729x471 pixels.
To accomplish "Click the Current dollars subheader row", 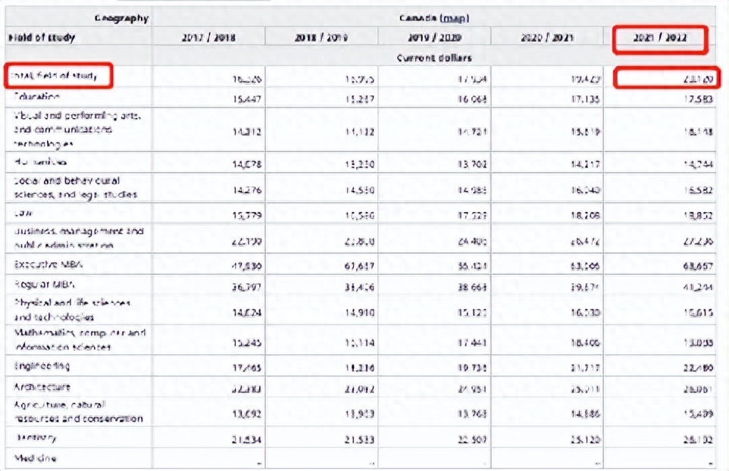I will click(x=433, y=57).
